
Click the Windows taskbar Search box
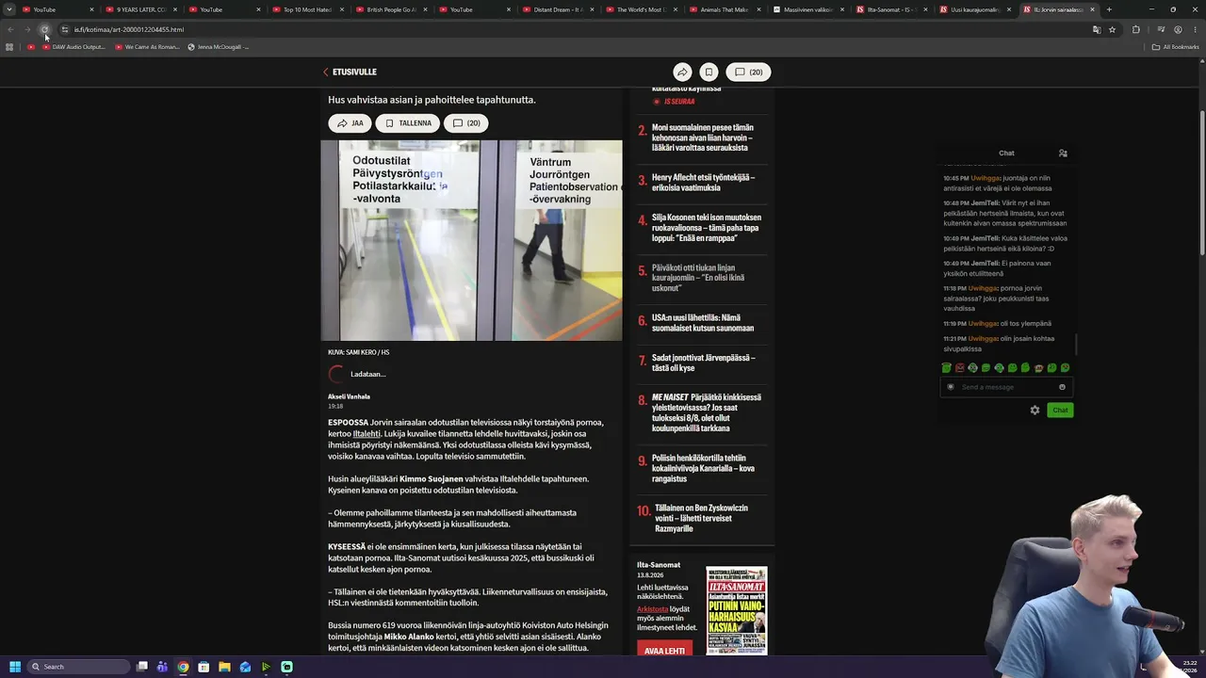tap(79, 667)
